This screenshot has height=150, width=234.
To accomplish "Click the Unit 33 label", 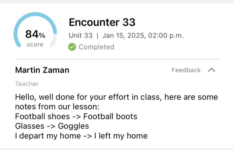I will click(81, 35).
